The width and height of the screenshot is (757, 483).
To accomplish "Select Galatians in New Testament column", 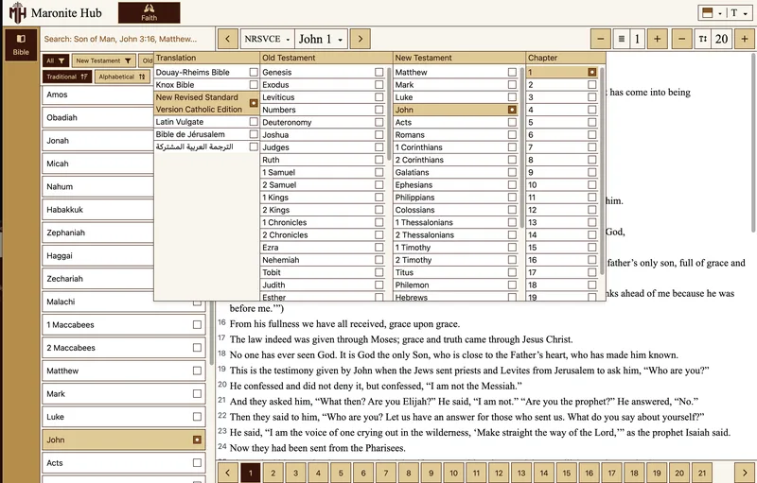I will (x=455, y=172).
